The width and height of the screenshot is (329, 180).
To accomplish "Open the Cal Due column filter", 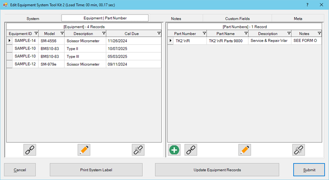I will click(158, 33).
